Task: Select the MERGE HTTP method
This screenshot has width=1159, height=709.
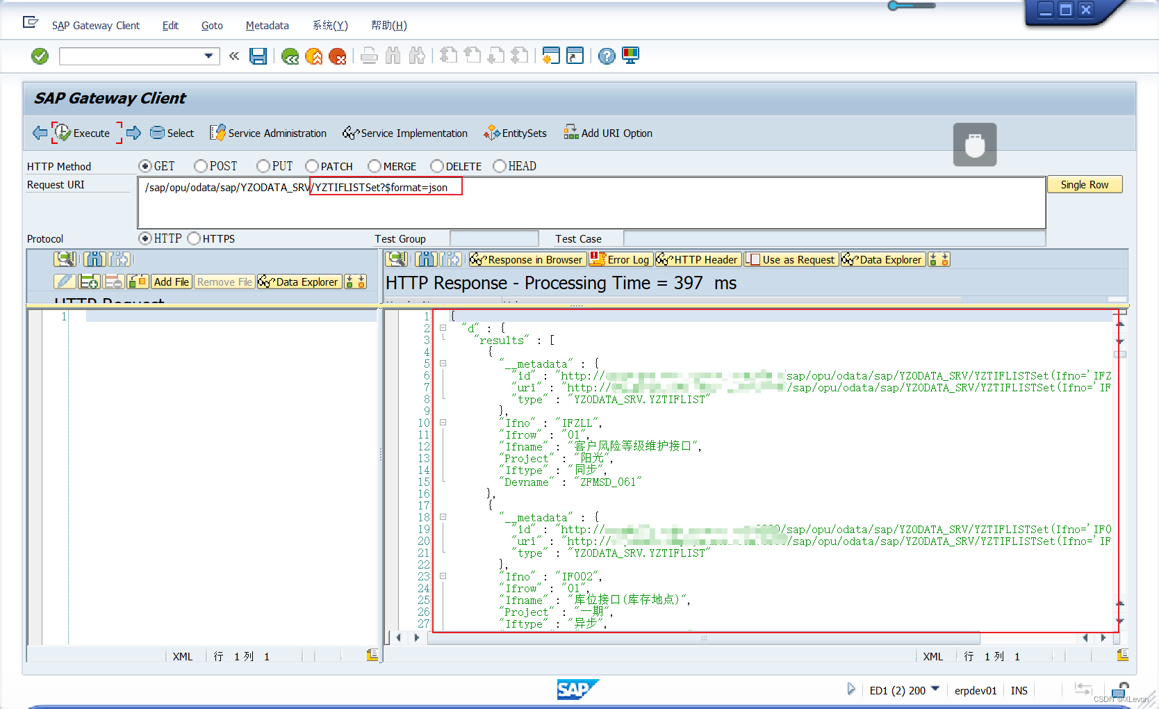Action: pos(375,166)
